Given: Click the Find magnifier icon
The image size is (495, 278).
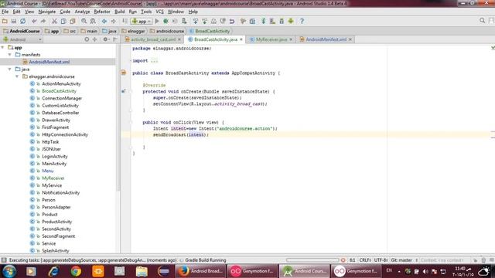Looking at the screenshot, I should click(x=84, y=21).
